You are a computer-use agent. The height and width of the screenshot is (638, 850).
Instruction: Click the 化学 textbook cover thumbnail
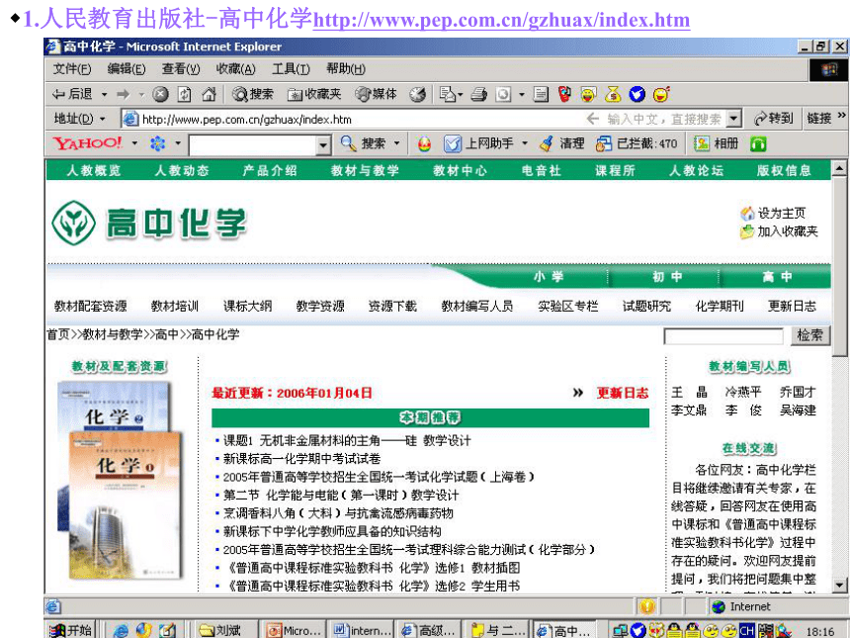[120, 480]
